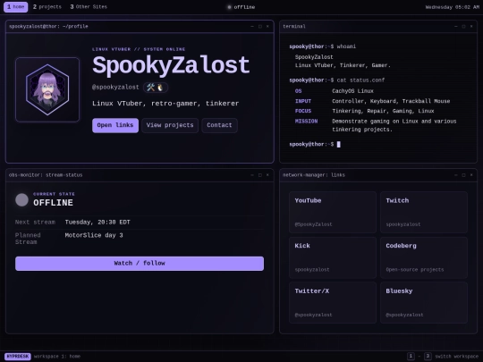Click the Wednesday 05:02 AM clock
This screenshot has height=362, width=483.
(x=452, y=7)
